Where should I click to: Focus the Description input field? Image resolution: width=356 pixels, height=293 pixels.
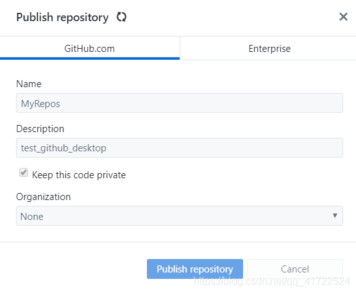180,147
